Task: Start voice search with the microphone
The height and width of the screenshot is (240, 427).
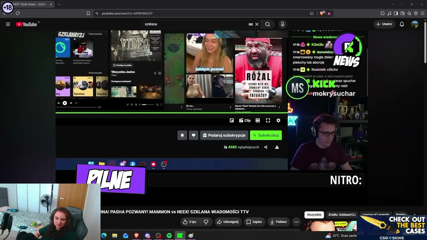Action: click(x=283, y=24)
